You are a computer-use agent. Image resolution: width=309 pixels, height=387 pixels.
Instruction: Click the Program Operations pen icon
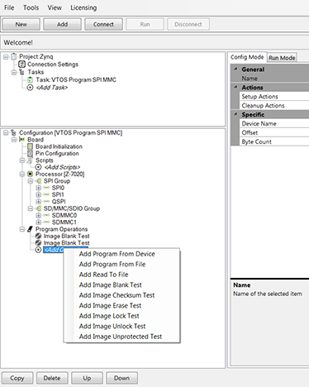pyautogui.click(x=30, y=229)
